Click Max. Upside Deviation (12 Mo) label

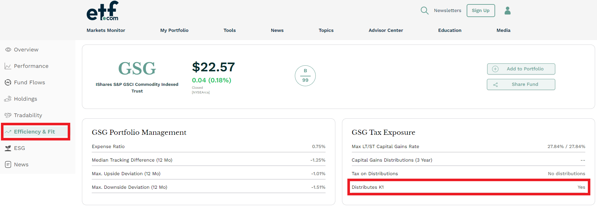point(126,174)
